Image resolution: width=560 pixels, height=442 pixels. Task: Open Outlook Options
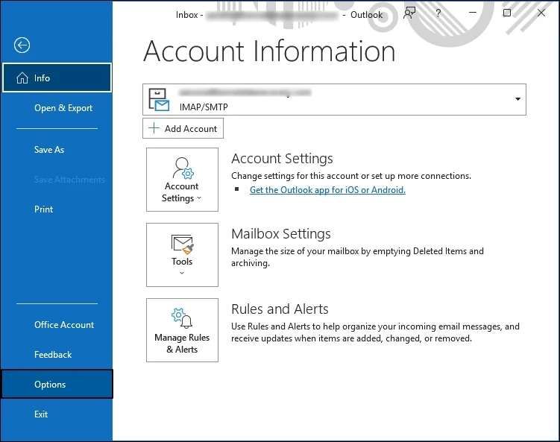(x=57, y=384)
